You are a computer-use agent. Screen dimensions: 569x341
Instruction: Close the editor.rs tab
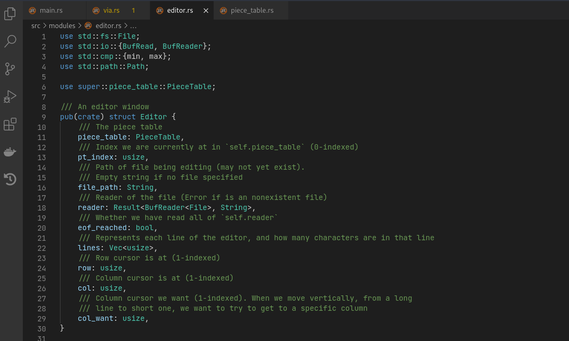[206, 11]
